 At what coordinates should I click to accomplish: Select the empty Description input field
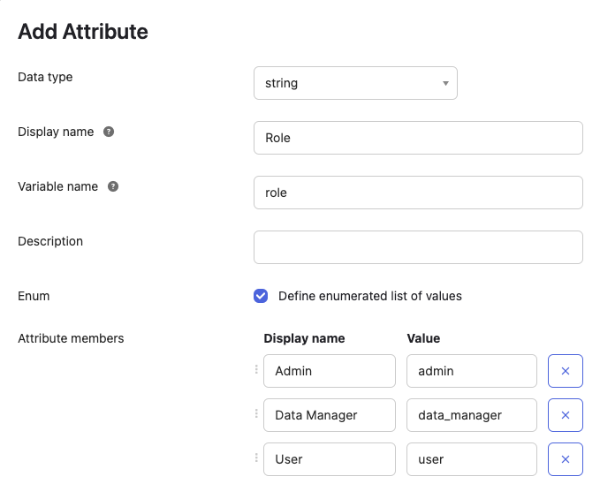tap(418, 247)
